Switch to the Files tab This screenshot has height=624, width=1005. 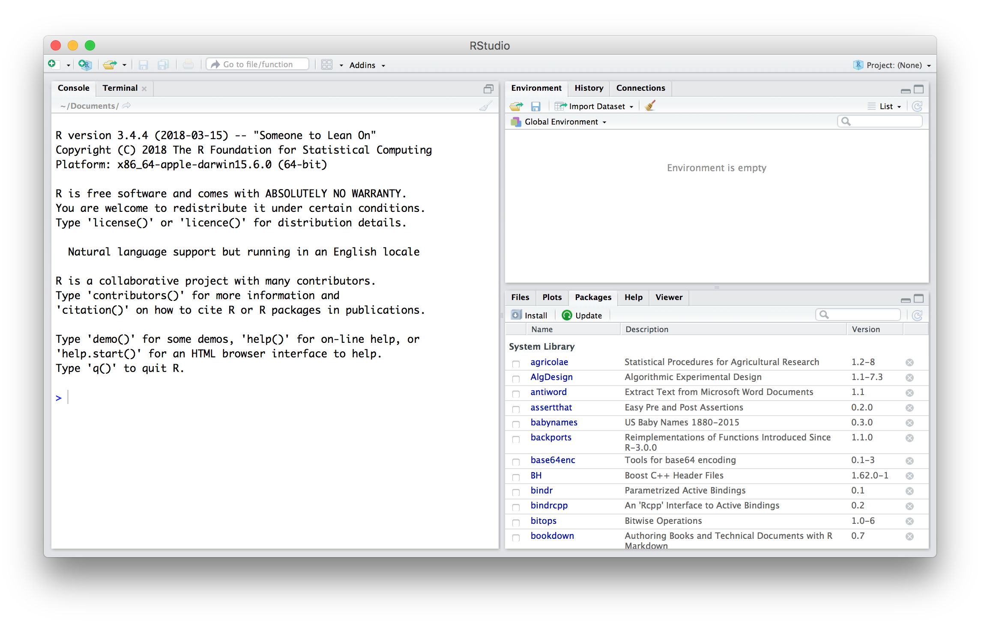pos(520,297)
